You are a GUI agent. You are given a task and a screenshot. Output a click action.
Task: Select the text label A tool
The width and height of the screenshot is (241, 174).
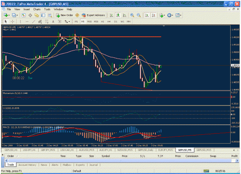pyautogui.click(x=53, y=22)
